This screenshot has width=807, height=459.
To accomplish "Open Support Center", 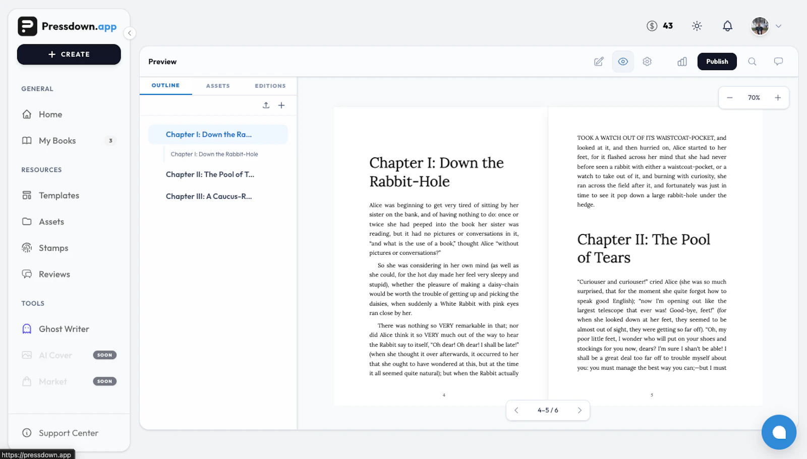I will point(69,433).
